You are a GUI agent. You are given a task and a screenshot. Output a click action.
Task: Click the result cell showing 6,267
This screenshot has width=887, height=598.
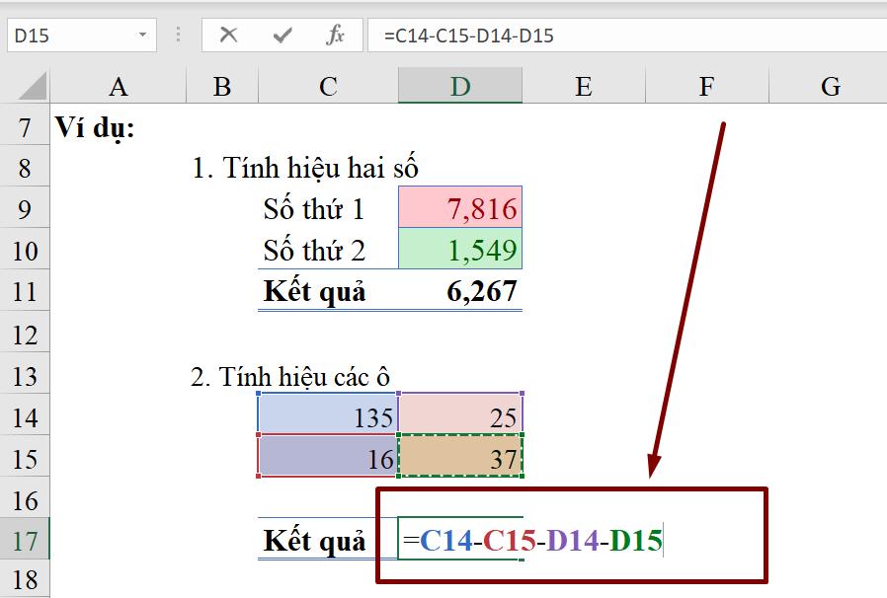[x=459, y=291]
